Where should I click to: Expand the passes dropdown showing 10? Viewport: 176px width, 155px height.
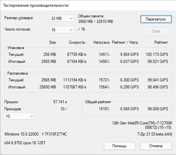click(x=20, y=116)
